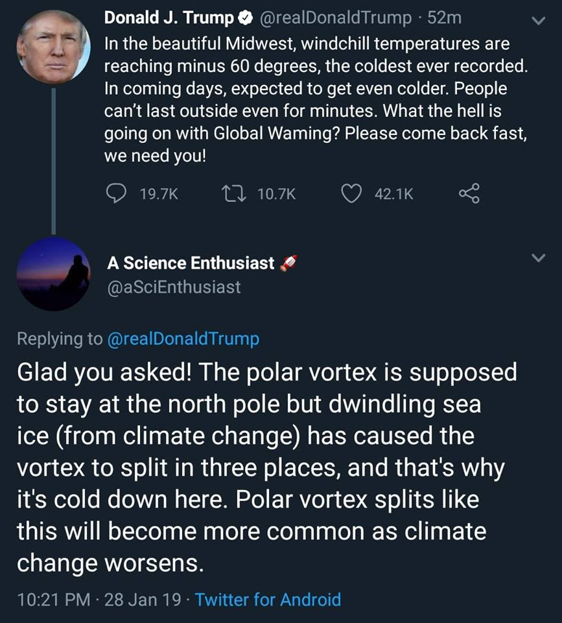Click the @realDonaldTrump handle in top tweet
This screenshot has width=562, height=623.
(x=335, y=18)
